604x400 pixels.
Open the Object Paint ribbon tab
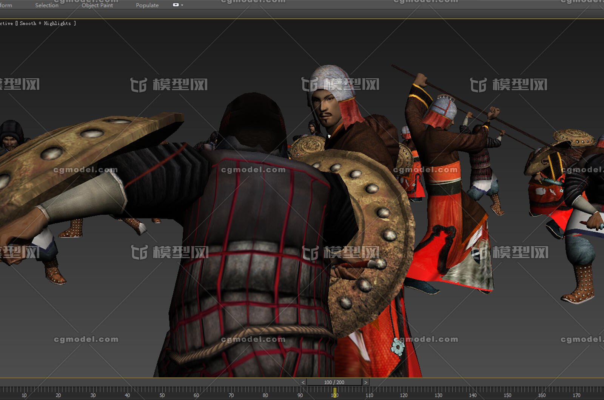pos(97,5)
